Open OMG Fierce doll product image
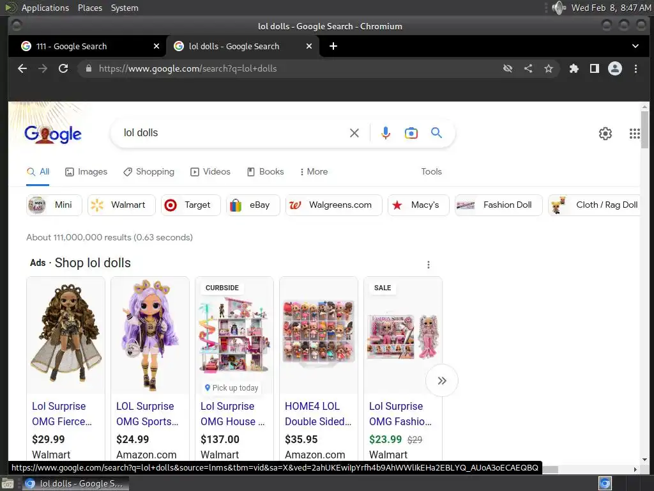The height and width of the screenshot is (491, 654). [x=66, y=334]
